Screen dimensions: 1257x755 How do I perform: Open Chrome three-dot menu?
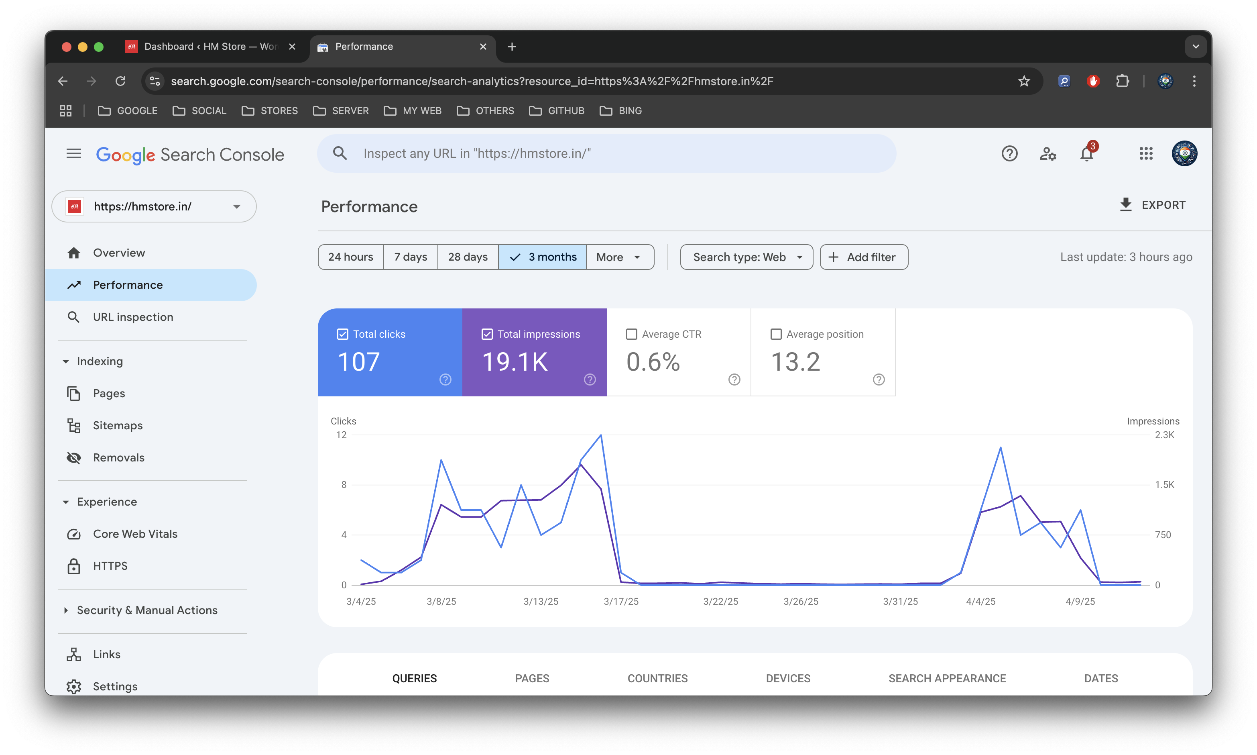(1194, 82)
